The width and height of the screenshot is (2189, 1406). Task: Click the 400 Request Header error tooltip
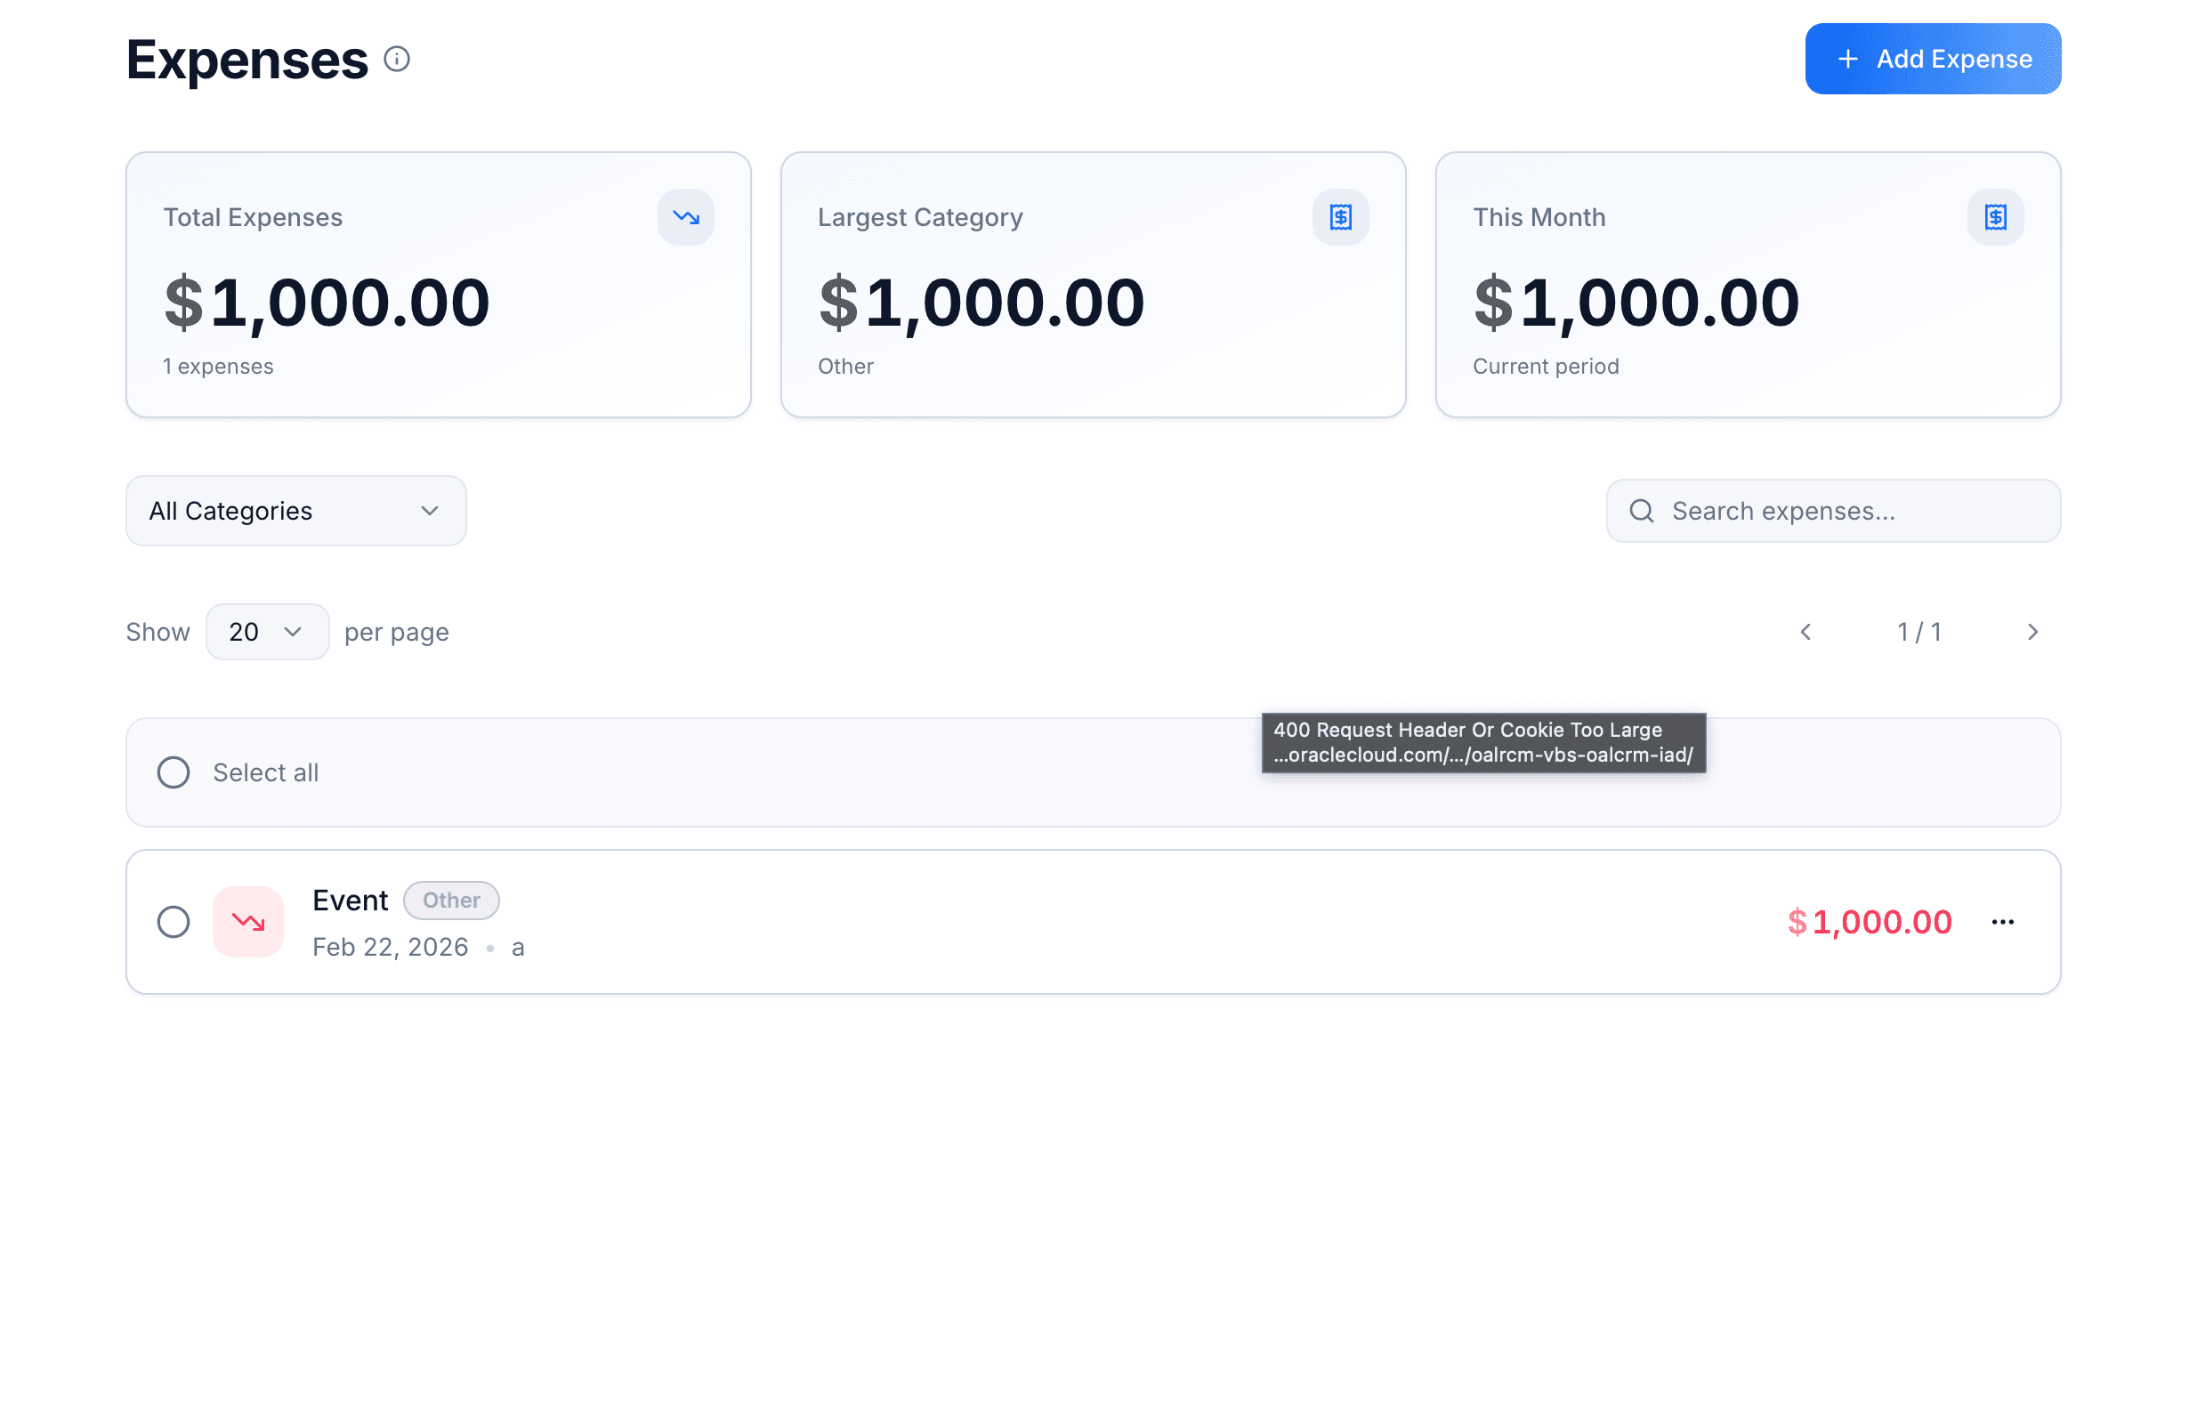[1482, 742]
